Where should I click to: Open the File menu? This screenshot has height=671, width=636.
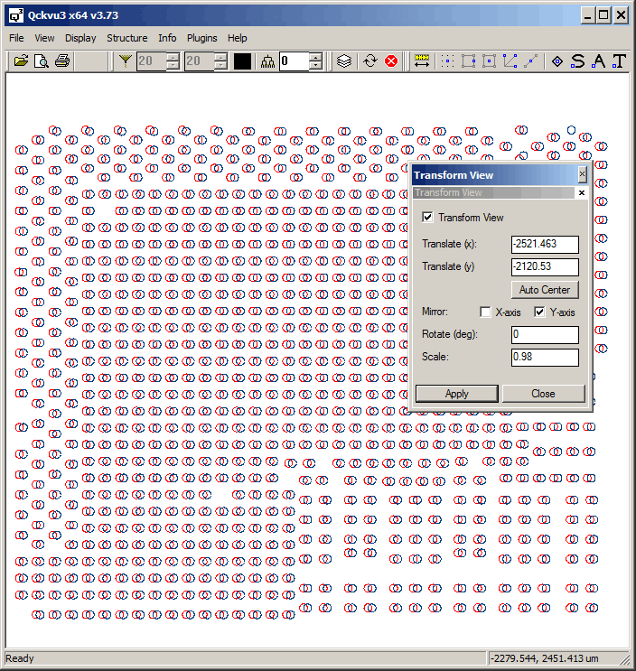(x=16, y=38)
